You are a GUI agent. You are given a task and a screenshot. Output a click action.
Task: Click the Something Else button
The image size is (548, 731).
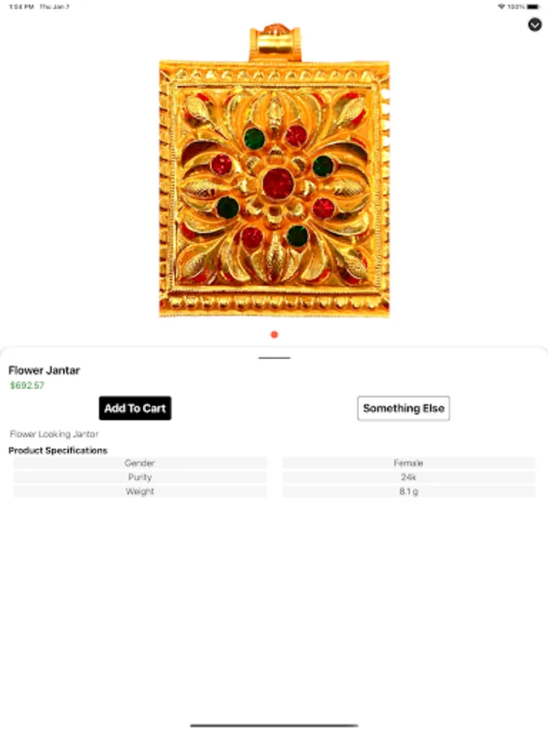403,408
